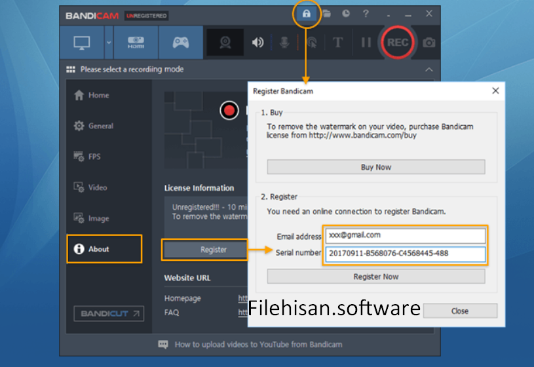Click the Home house icon
Screen dimensions: 534x367
pos(79,95)
